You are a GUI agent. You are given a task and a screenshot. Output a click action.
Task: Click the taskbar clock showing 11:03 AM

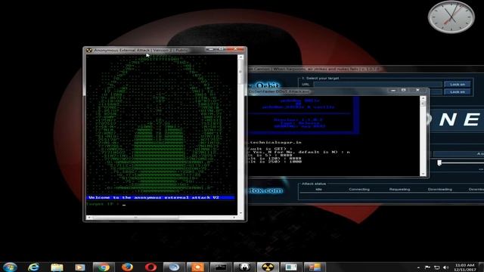(x=464, y=267)
